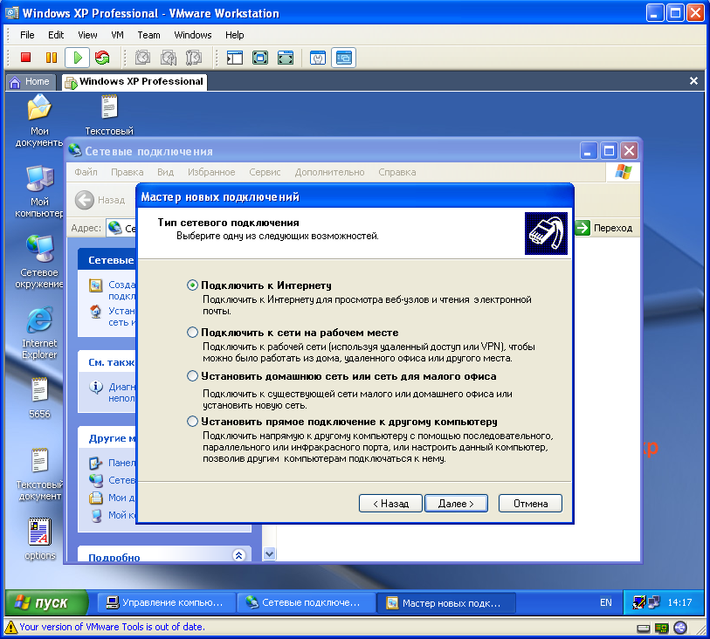Click the Quick Switch mode icon
The image size is (710, 639).
tap(286, 58)
